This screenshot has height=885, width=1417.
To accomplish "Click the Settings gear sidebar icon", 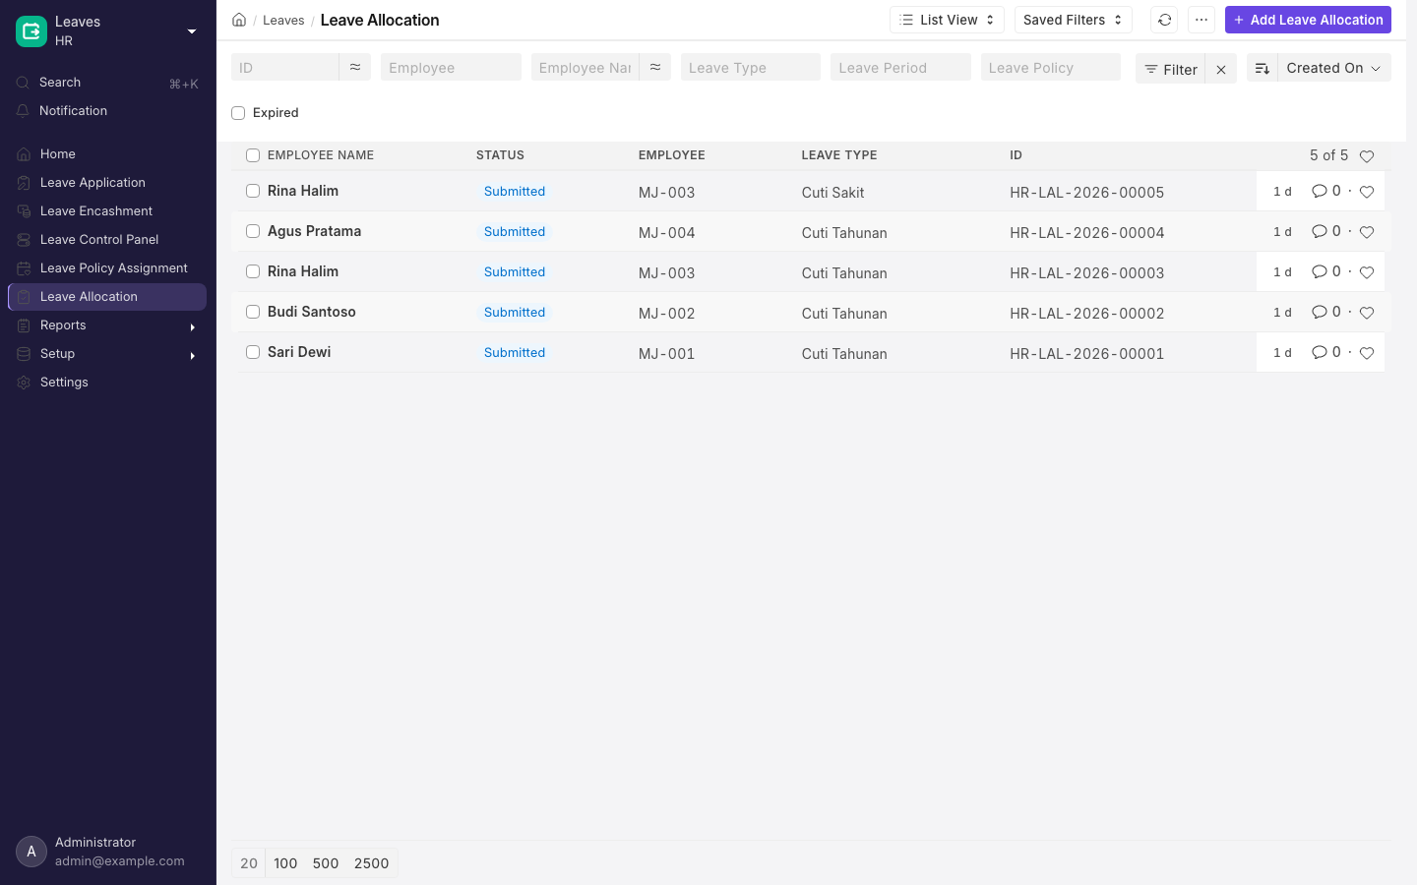I will click(x=24, y=383).
